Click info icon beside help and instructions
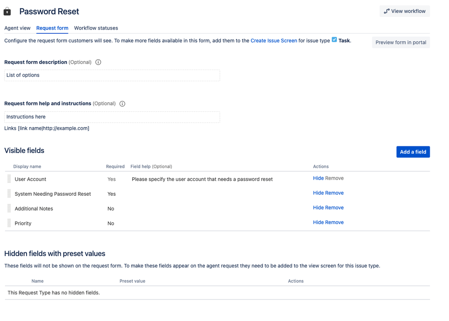This screenshot has width=449, height=321. [122, 104]
